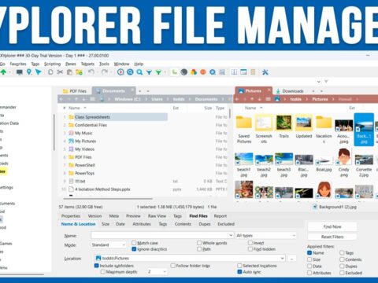Click the red-arrow circle toolbar icon
This screenshot has width=378, height=283.
pyautogui.click(x=120, y=72)
